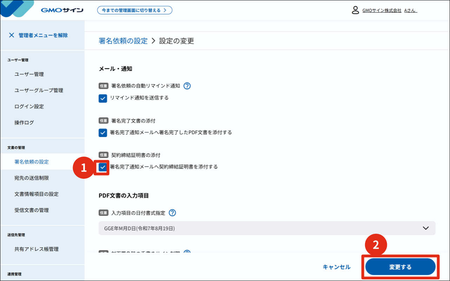Open the date format dropdown
The width and height of the screenshot is (450, 281).
[267, 228]
